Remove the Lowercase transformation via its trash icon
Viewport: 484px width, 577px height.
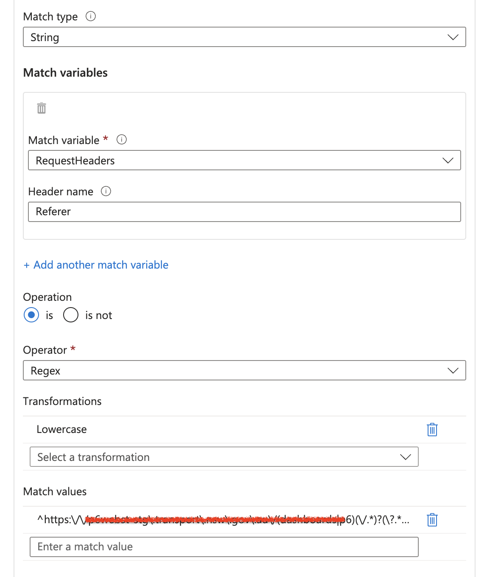pos(432,430)
